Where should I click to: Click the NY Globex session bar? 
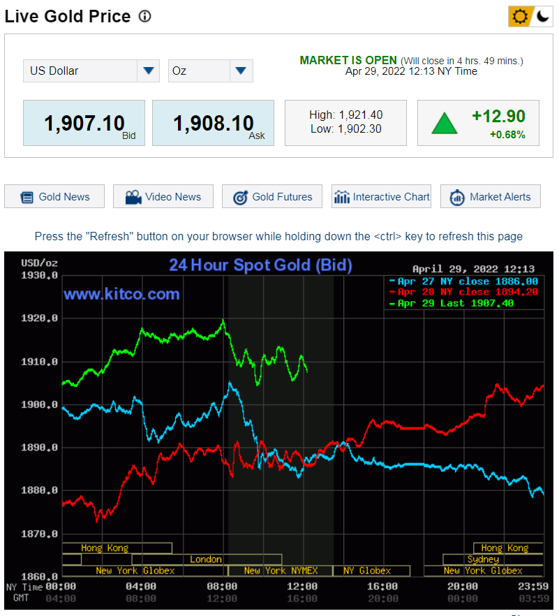371,571
